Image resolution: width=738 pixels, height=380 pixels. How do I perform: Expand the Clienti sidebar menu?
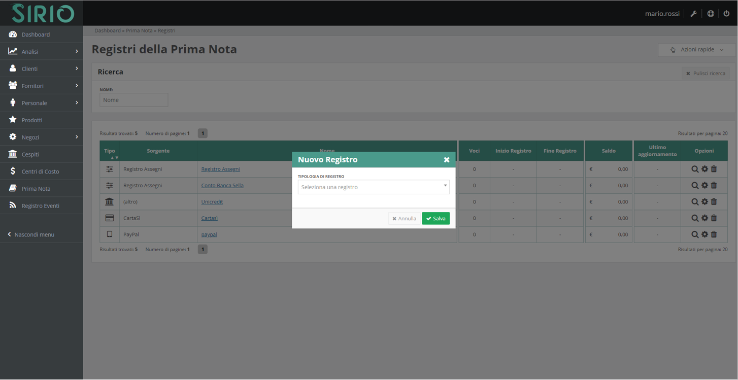tap(41, 68)
